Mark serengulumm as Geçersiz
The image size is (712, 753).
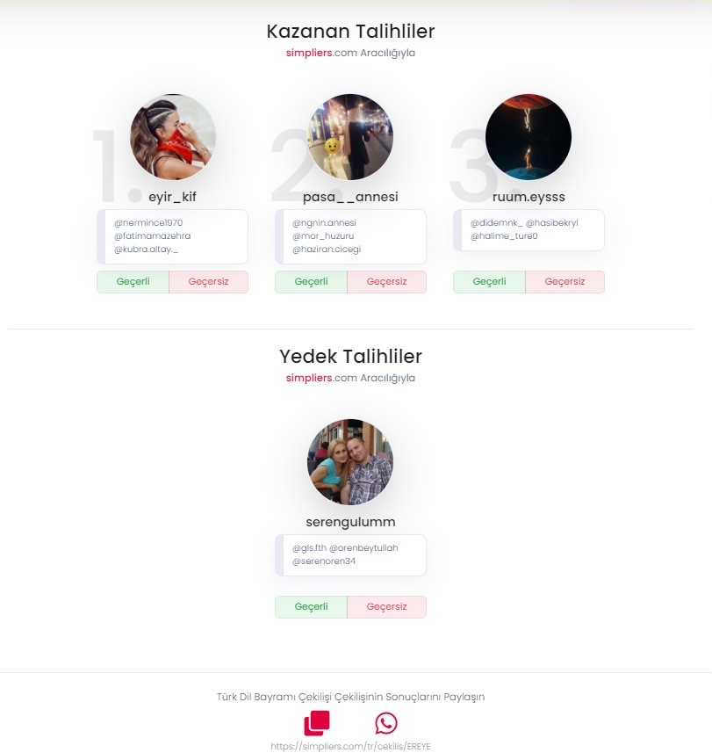click(x=386, y=607)
